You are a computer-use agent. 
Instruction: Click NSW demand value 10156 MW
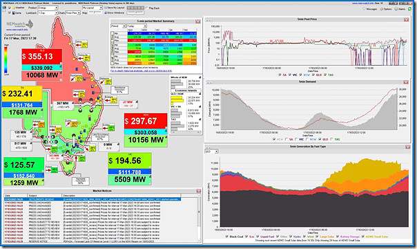146,140
